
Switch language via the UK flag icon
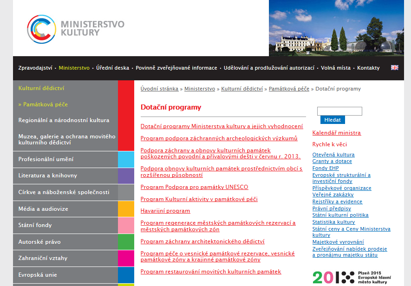point(394,68)
